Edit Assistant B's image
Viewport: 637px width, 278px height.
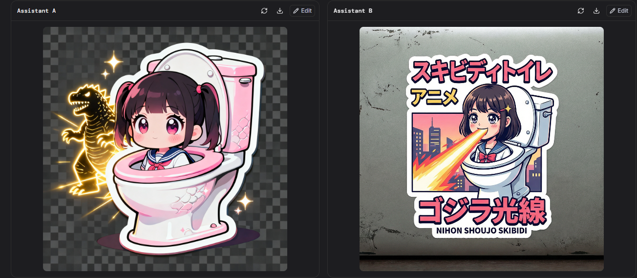tap(619, 11)
